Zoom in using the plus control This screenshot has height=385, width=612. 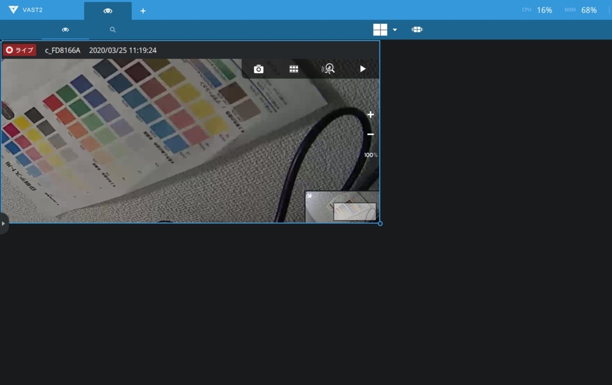point(370,114)
